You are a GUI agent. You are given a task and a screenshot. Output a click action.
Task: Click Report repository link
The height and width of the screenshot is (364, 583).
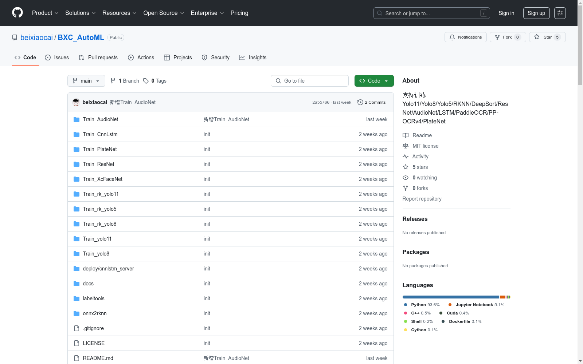point(422,199)
